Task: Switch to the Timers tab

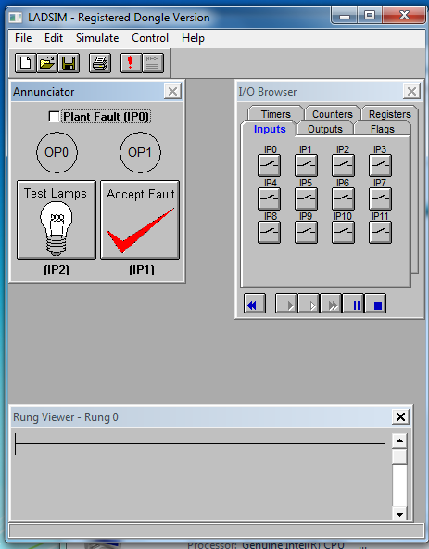Action: coord(276,114)
